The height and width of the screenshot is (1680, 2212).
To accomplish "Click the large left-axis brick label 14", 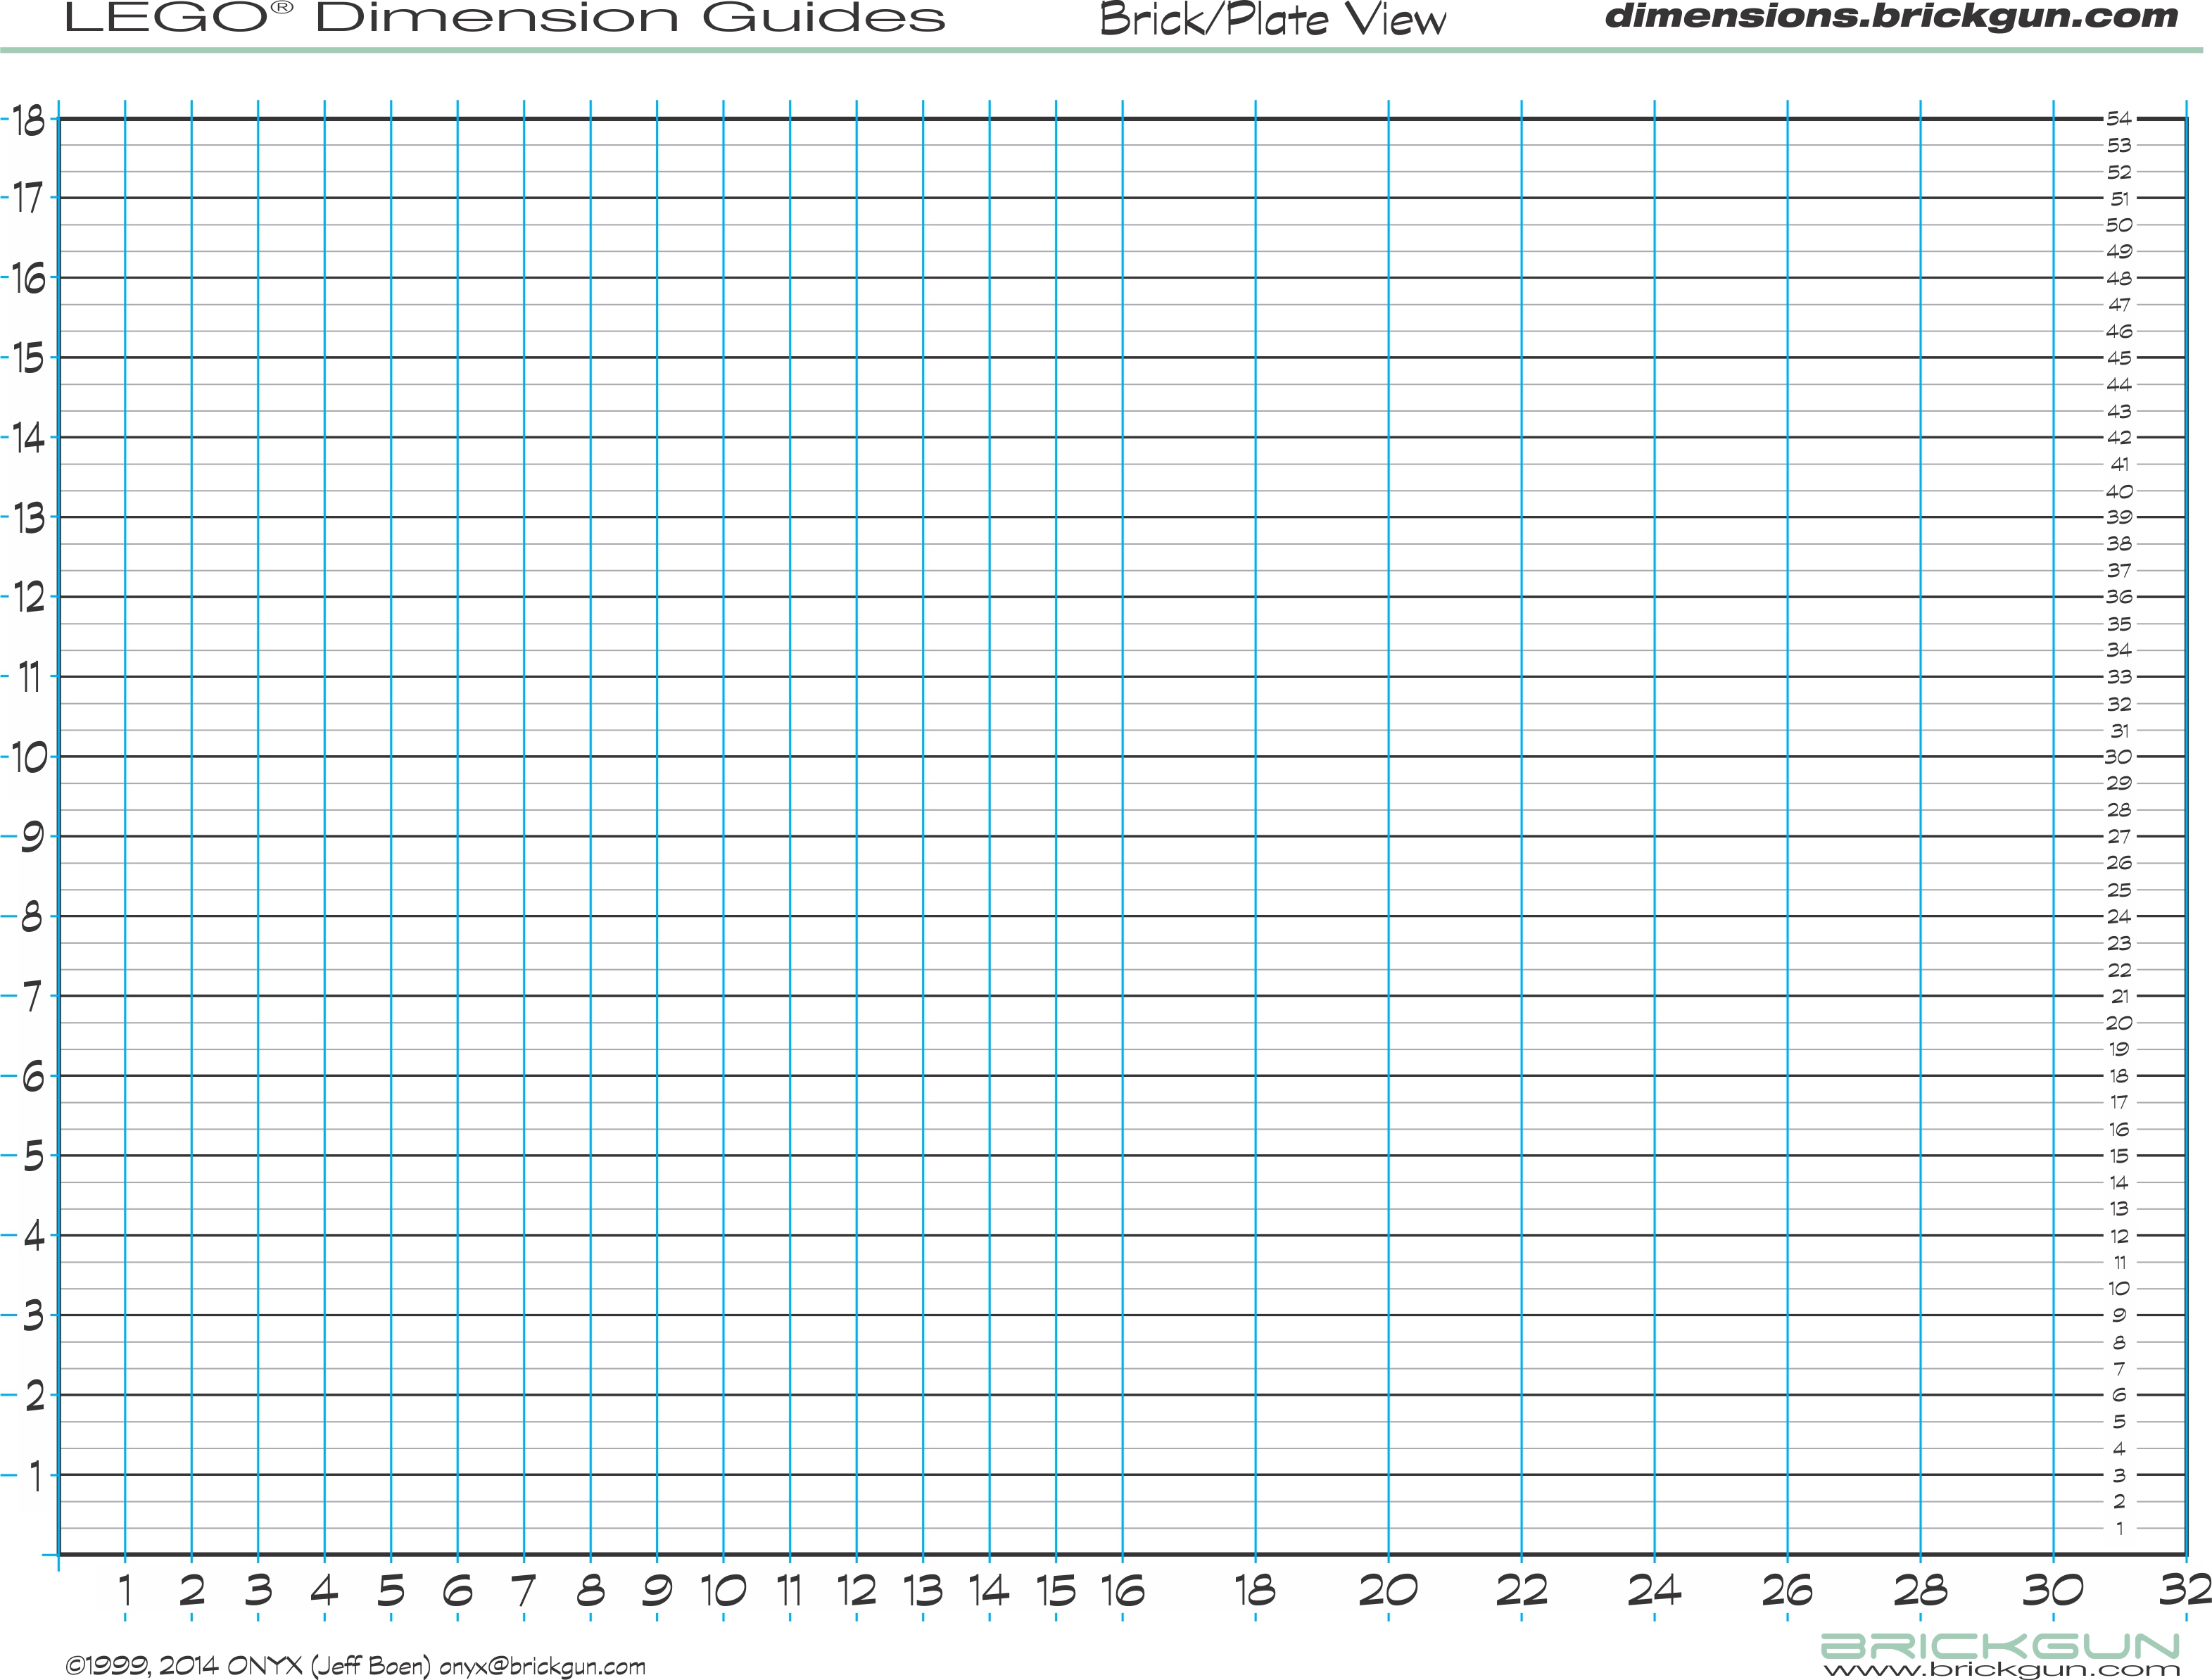I will [x=29, y=438].
